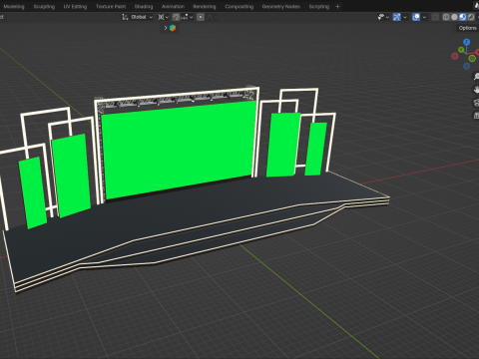Open the Scripting workspace tab
Screen dimensions: 479x359
coord(318,7)
